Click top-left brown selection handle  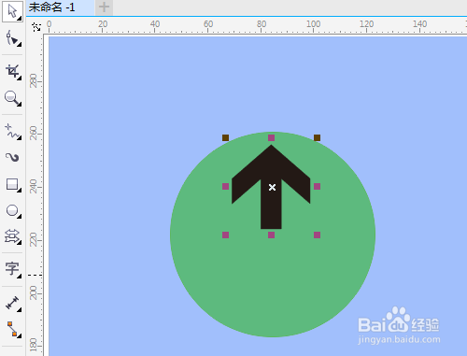pyautogui.click(x=225, y=137)
